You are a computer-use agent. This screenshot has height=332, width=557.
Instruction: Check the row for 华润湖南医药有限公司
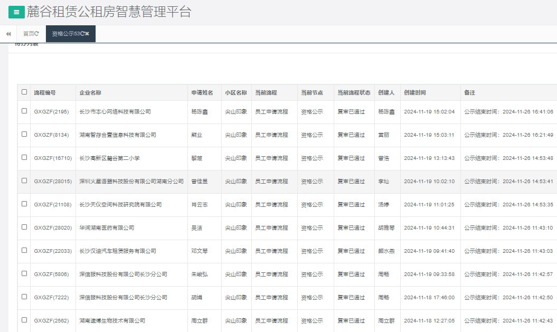click(24, 227)
